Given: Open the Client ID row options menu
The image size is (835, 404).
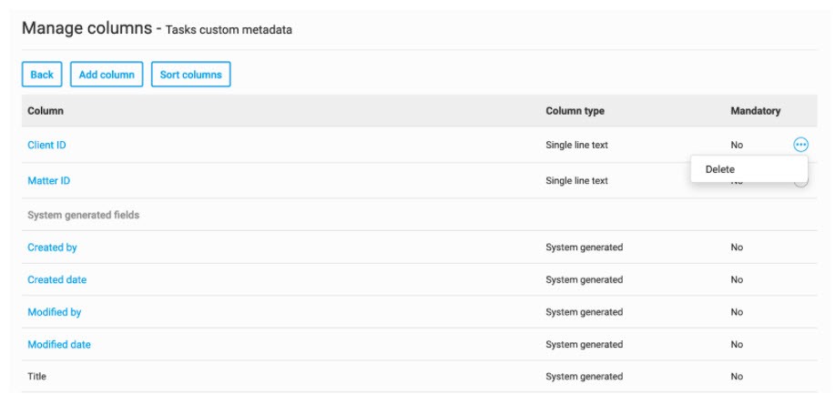Looking at the screenshot, I should point(800,145).
